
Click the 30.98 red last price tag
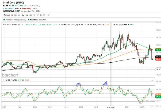[158, 59]
